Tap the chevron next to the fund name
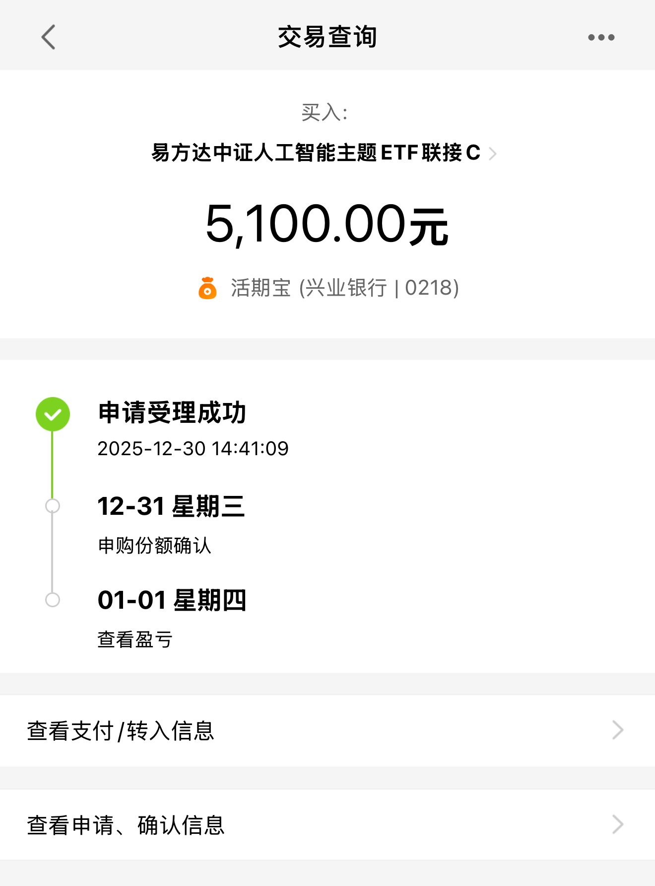The width and height of the screenshot is (655, 886). click(x=492, y=154)
